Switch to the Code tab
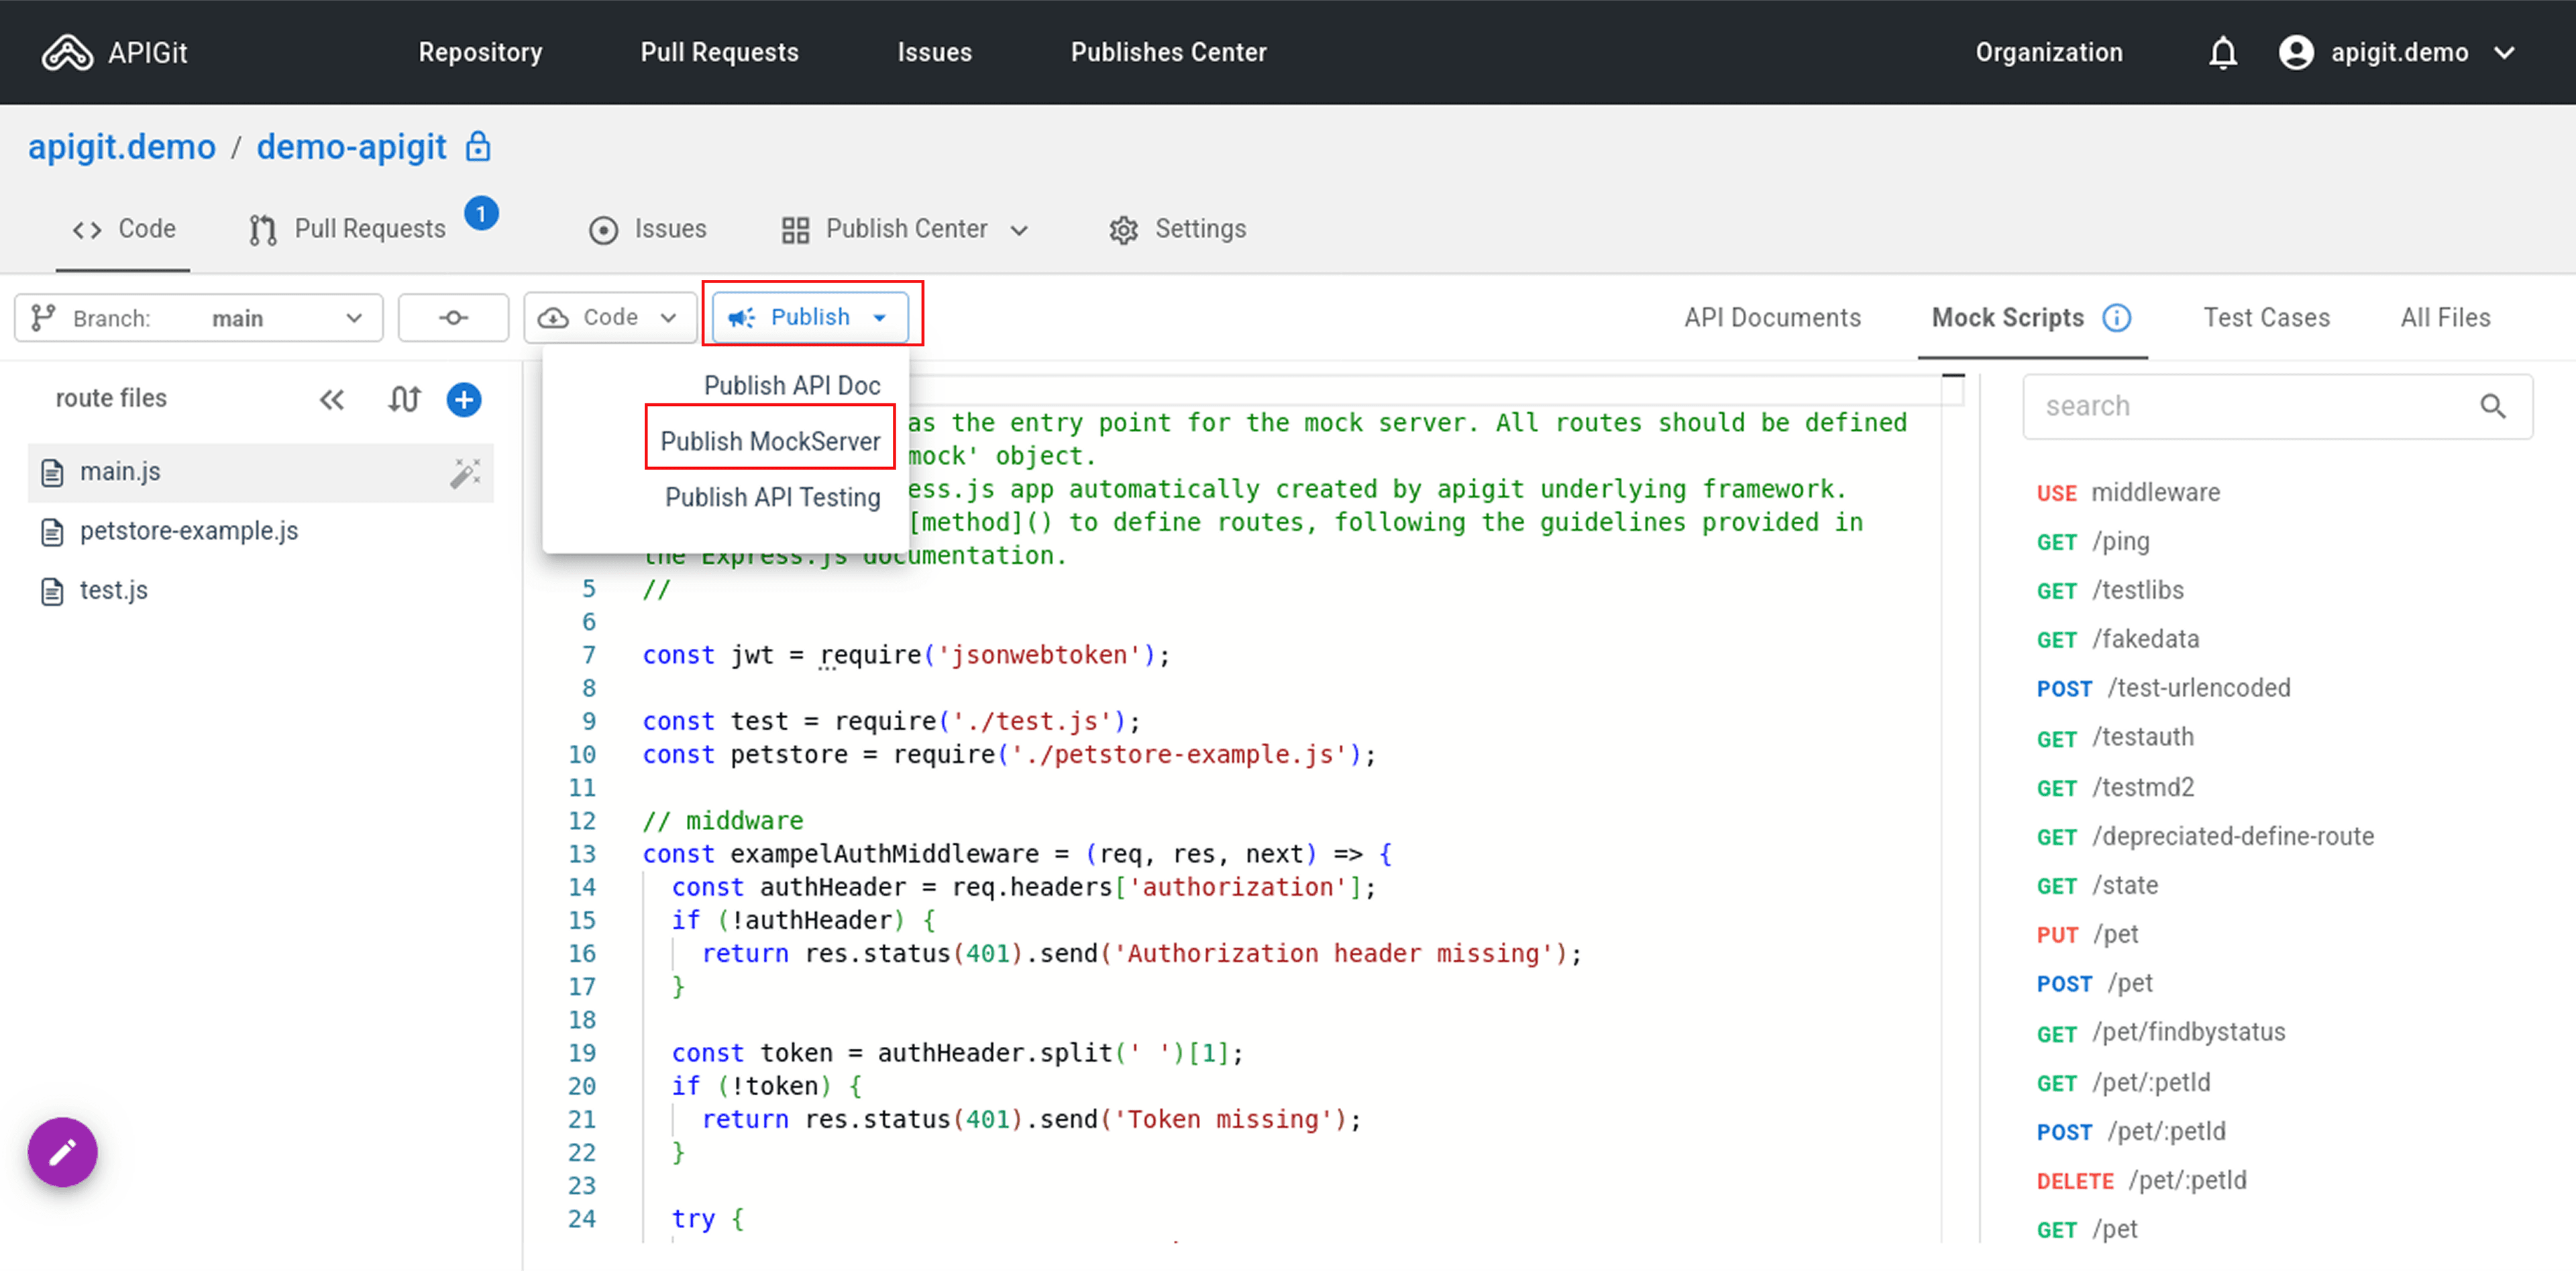This screenshot has width=2576, height=1271. tap(123, 229)
